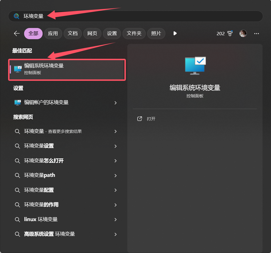
Task: Click the search icon beside 高级系统设置 环境变量
Action: click(x=17, y=234)
